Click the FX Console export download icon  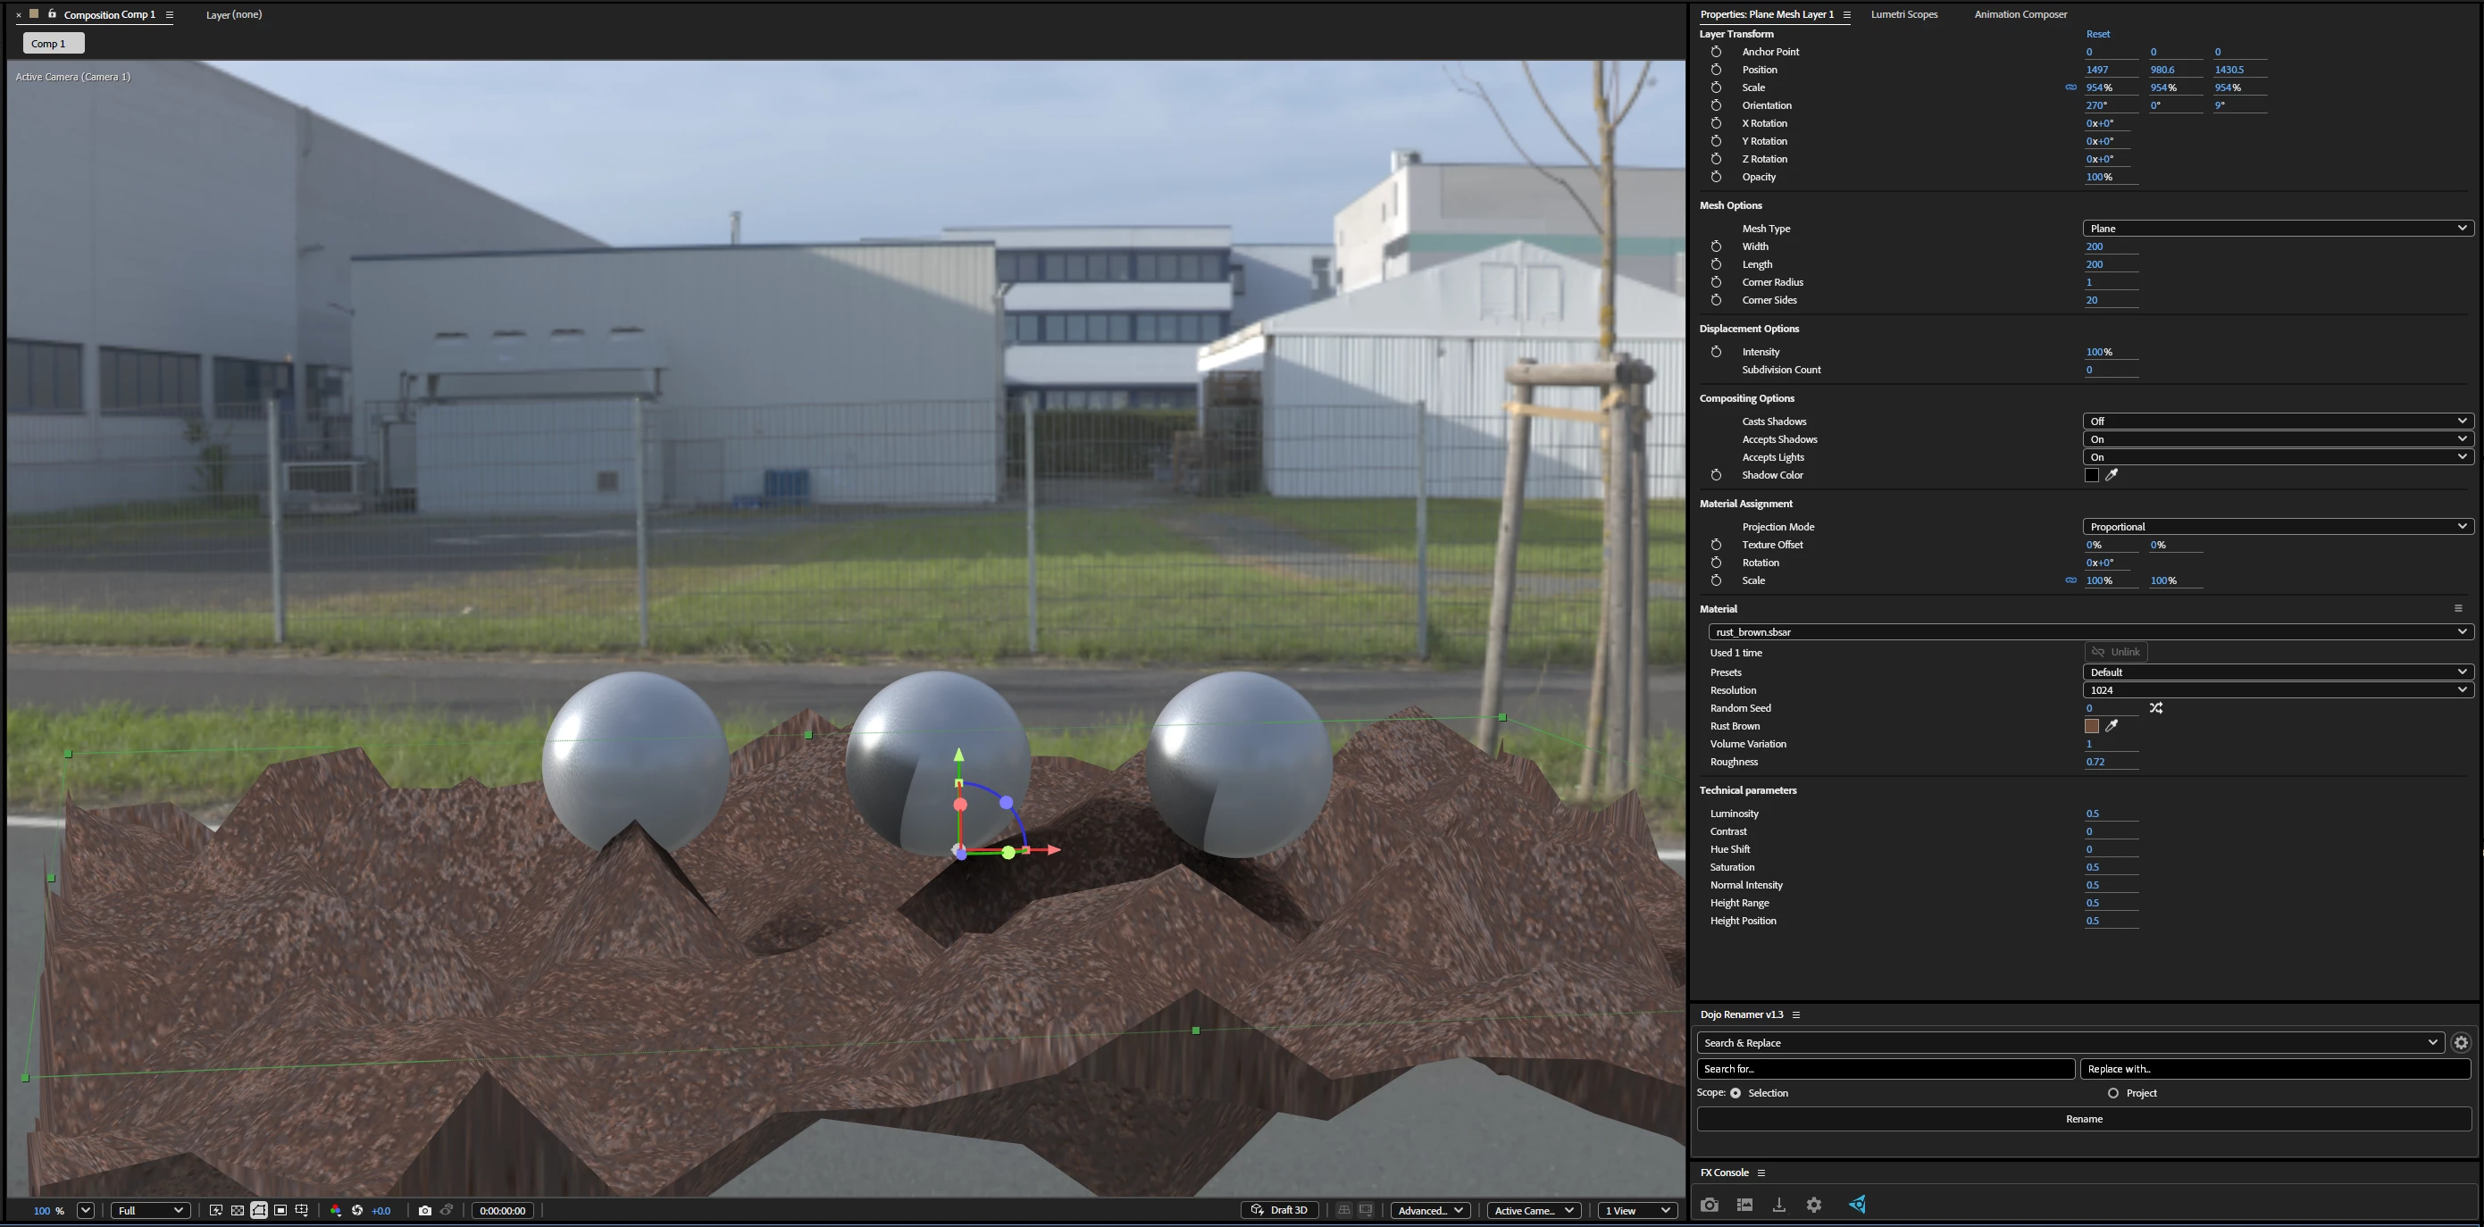pos(1779,1205)
